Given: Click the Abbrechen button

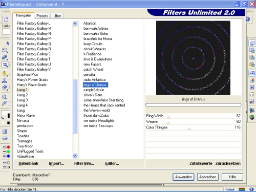Looking at the screenshot, I should point(208,177).
